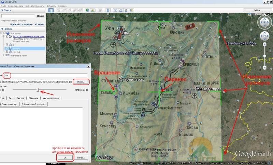Select the Временные метки tree item

click(19, 55)
